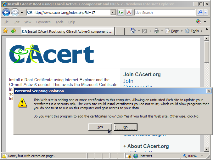Screen dimensions: 213x160
Task: Click the privacy report status bar icon
Action: point(128,156)
